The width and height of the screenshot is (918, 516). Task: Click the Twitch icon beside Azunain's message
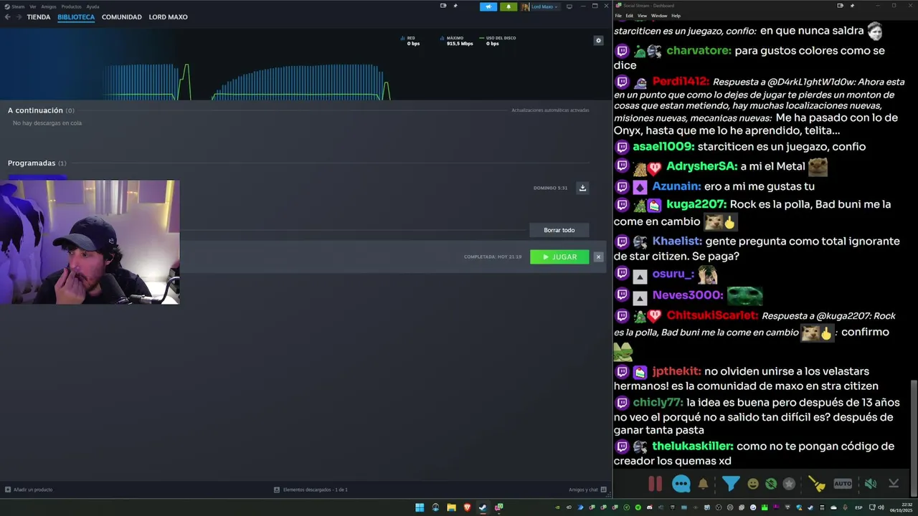622,186
